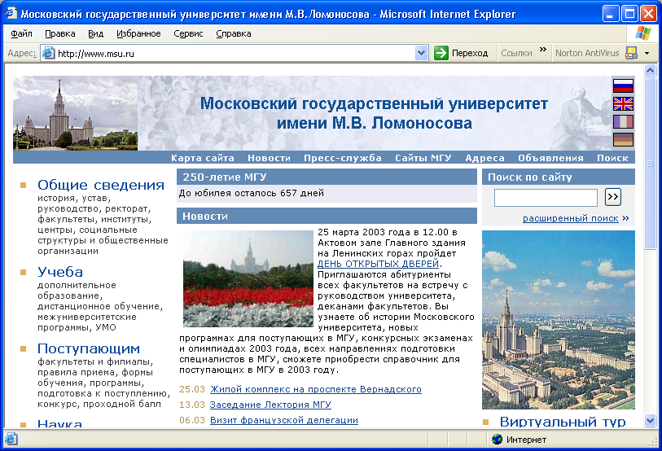This screenshot has height=451, width=662.
Task: Click the address field with http://www.msu.ru
Action: point(235,54)
